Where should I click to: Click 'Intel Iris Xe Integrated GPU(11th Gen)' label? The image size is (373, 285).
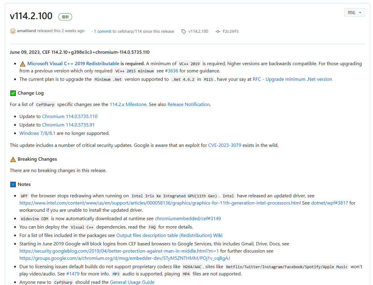[174, 196]
